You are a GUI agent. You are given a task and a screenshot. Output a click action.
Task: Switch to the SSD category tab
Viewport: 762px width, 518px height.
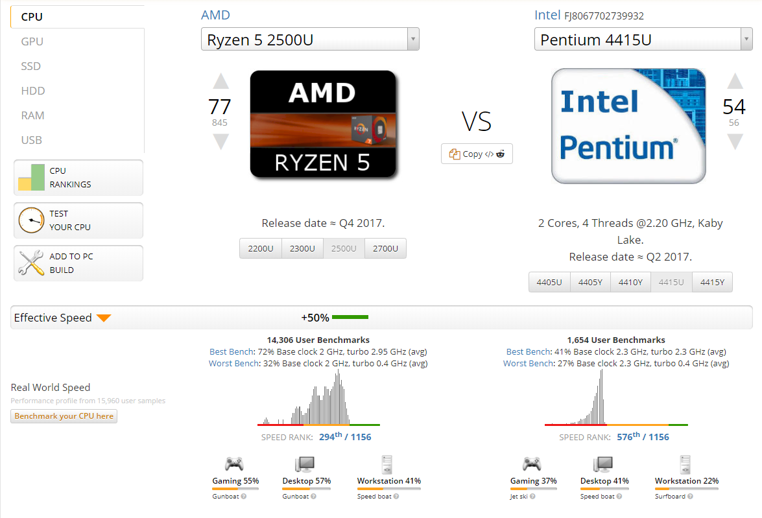pyautogui.click(x=31, y=66)
